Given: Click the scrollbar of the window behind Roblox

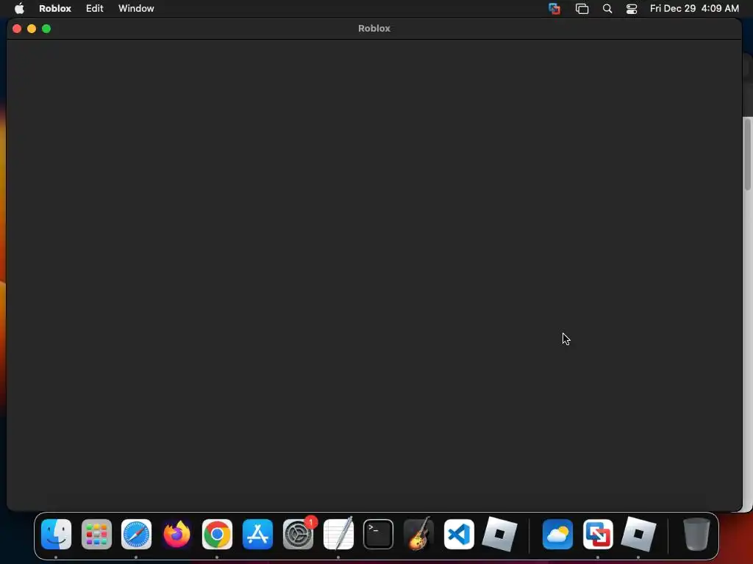Looking at the screenshot, I should pyautogui.click(x=748, y=154).
